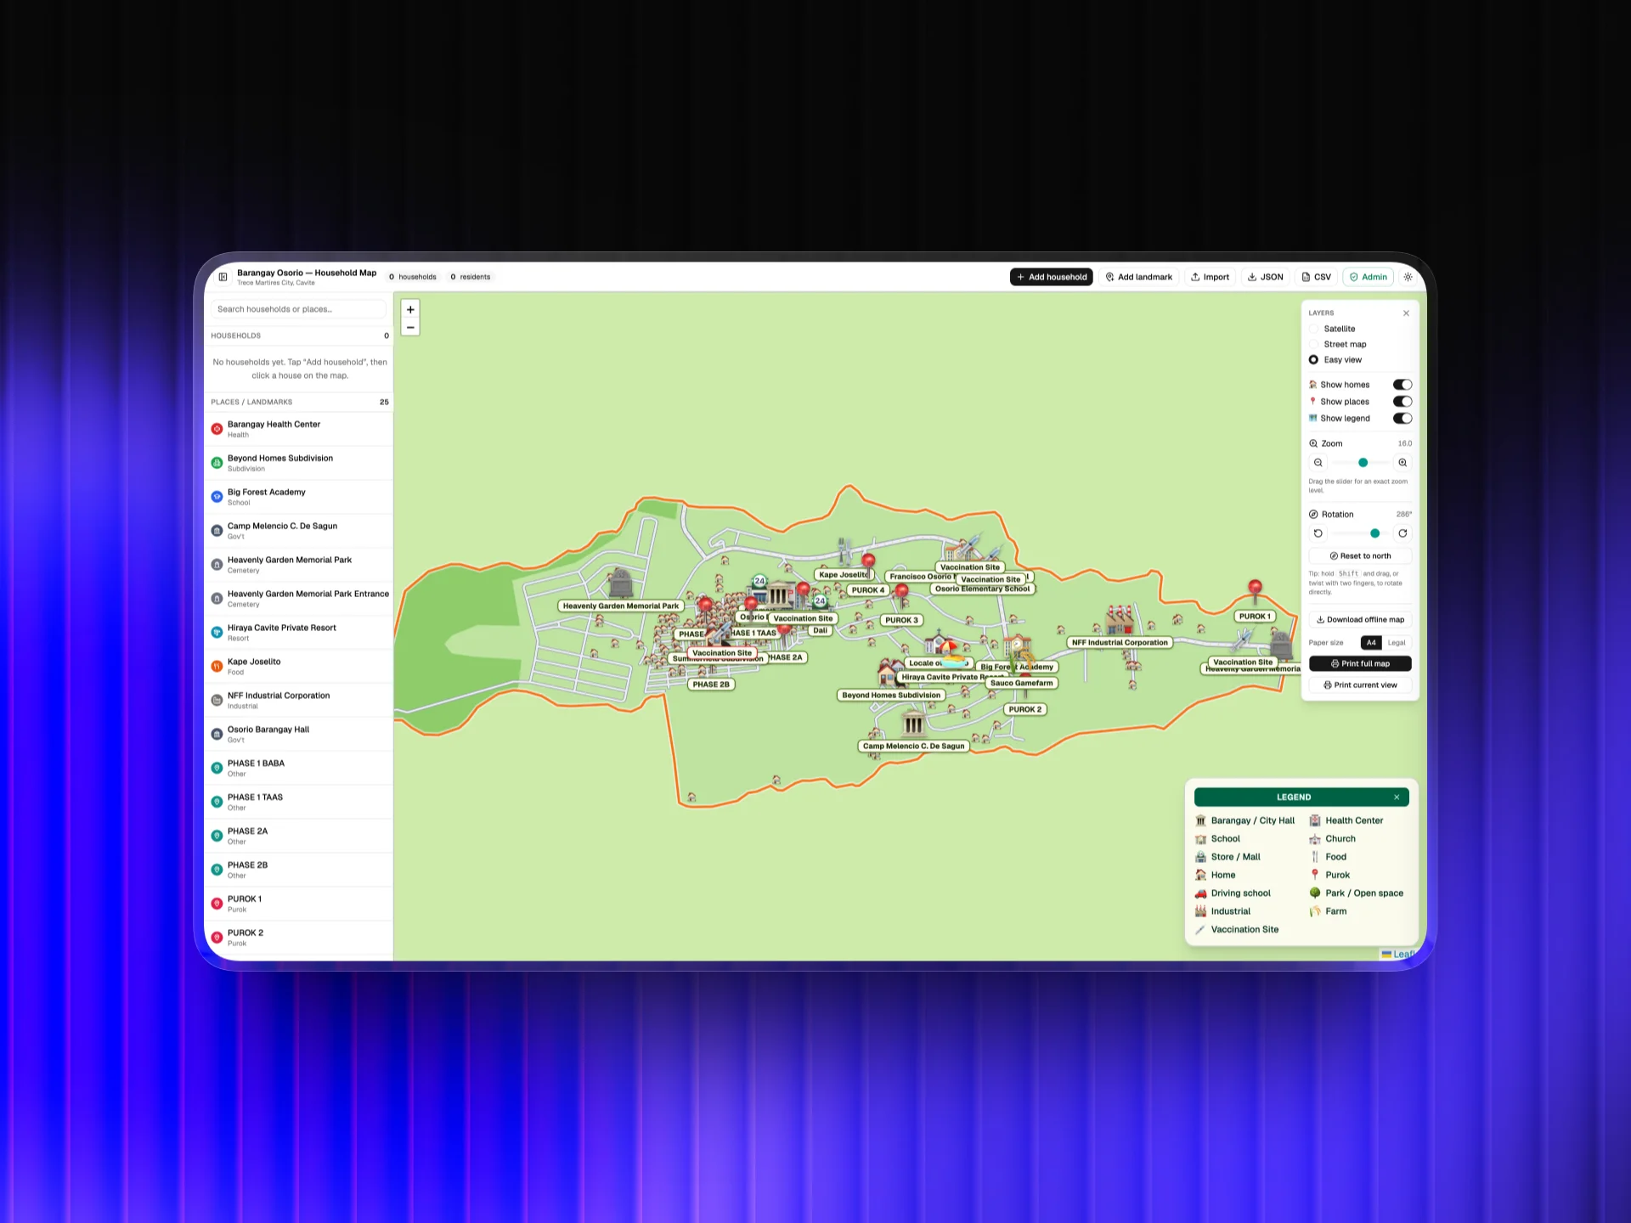Click the Admin badge button
This screenshot has height=1223, width=1631.
(1369, 277)
